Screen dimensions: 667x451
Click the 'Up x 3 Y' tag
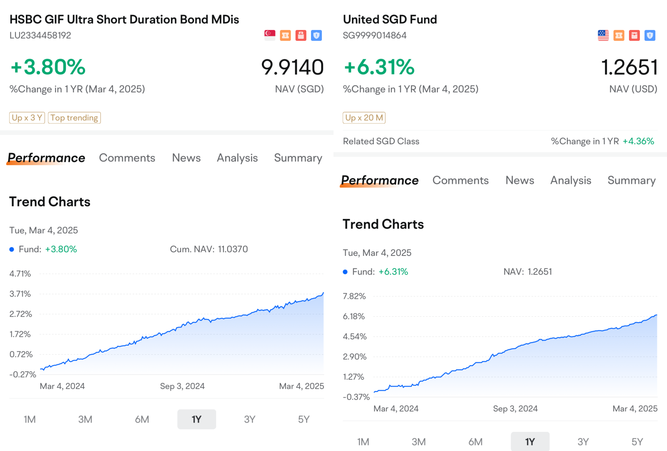pyautogui.click(x=27, y=118)
